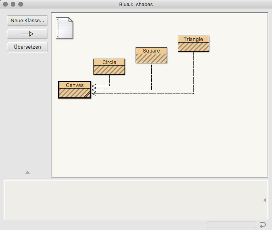Select the dashed dependency line below Triangle

(193, 73)
